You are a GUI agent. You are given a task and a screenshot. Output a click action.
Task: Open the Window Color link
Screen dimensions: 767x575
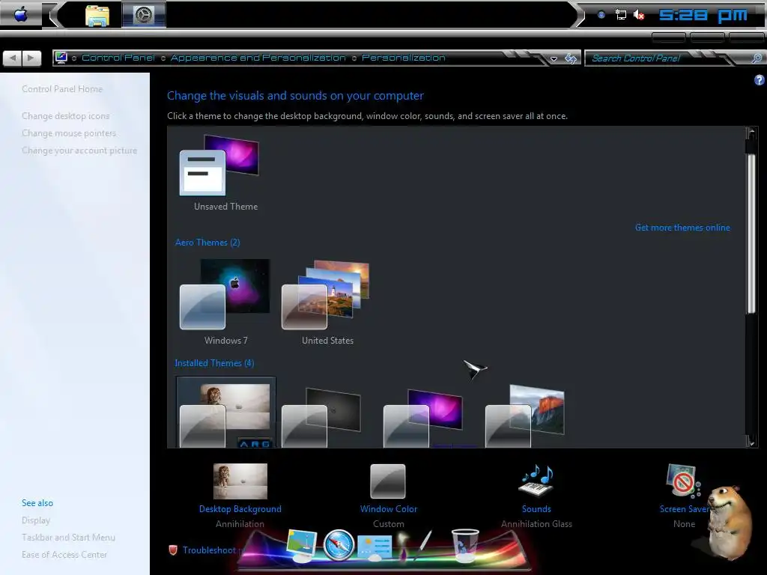[389, 509]
